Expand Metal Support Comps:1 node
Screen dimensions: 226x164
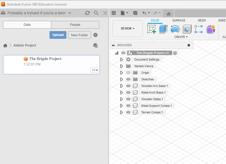tap(121, 106)
